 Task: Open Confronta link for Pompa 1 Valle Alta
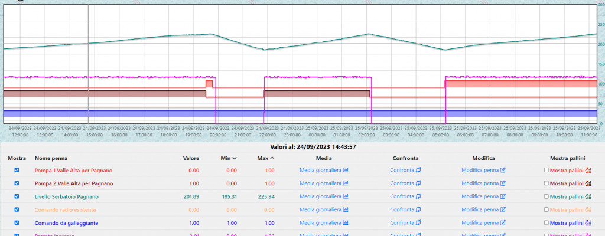coord(405,170)
